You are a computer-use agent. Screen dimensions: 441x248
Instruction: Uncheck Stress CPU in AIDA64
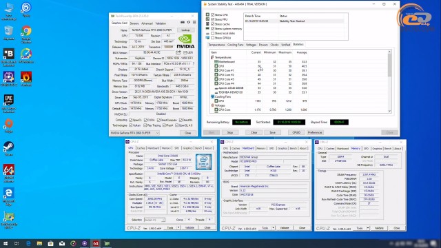213,15
